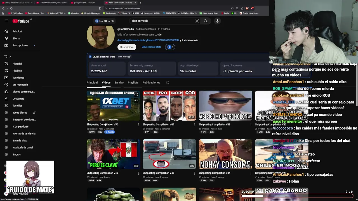Viewport: 358px width, 201px height.
Task: Open options for Shitposting Compilation V48
Action: 251,125
